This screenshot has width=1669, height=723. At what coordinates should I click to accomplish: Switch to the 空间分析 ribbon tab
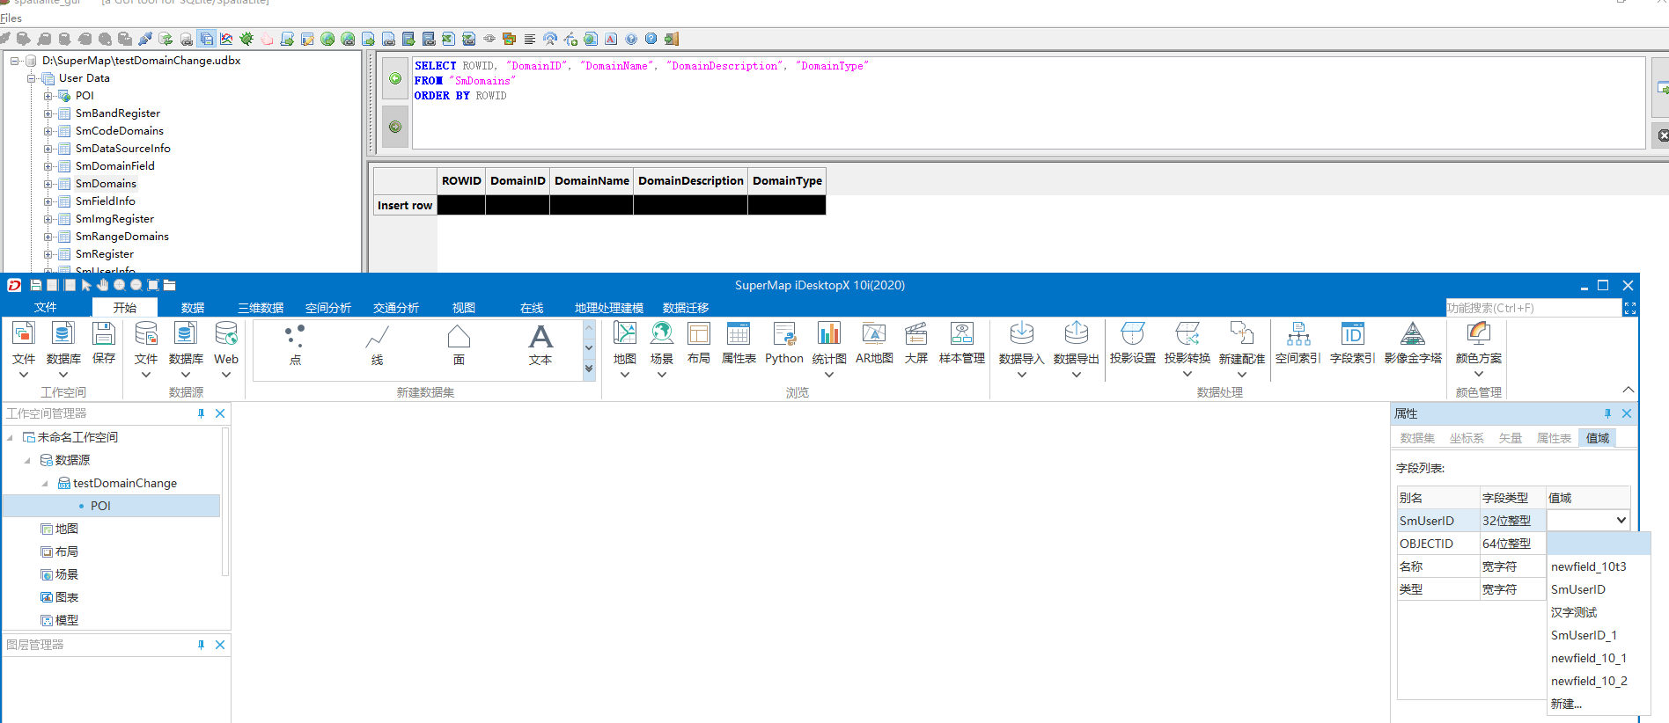(328, 308)
